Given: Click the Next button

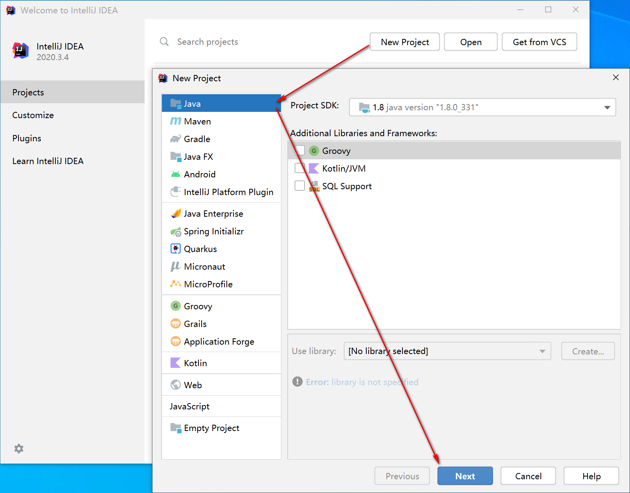Looking at the screenshot, I should coord(465,476).
